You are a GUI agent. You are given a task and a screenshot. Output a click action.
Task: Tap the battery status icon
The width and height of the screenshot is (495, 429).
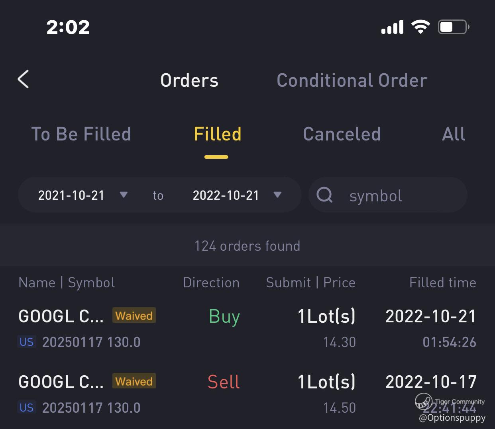tap(453, 27)
